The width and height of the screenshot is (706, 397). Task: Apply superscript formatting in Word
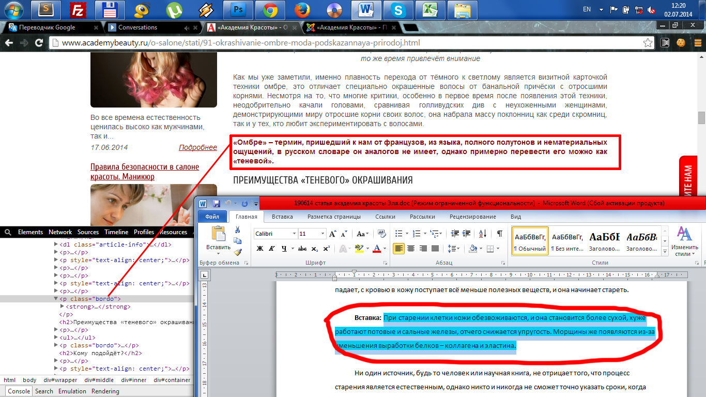point(326,249)
